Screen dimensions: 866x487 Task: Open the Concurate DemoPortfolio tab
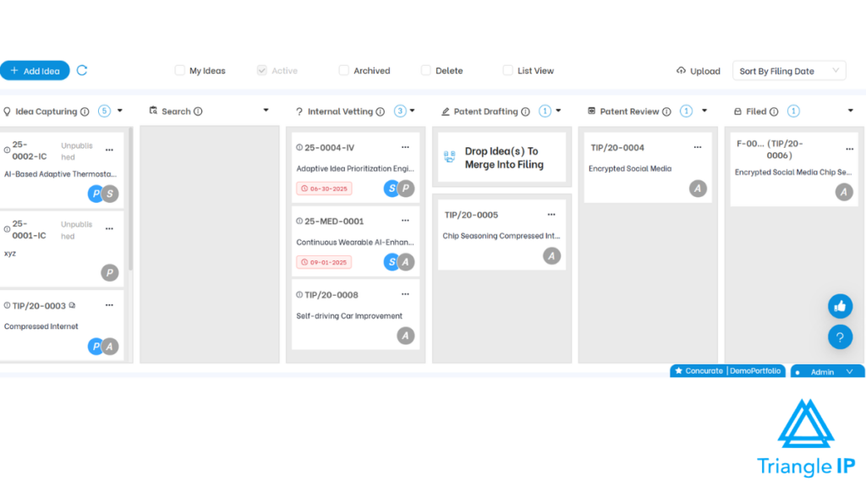728,371
